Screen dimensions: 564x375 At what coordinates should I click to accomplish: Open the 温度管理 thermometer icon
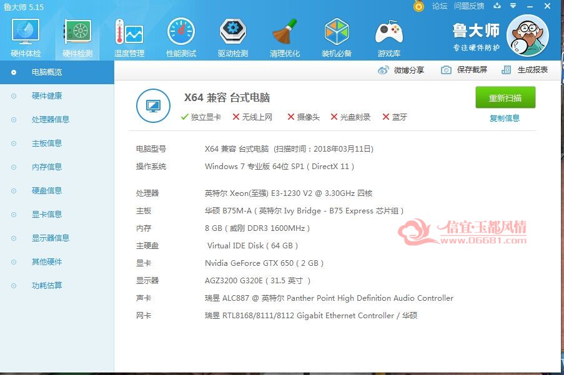[x=129, y=32]
